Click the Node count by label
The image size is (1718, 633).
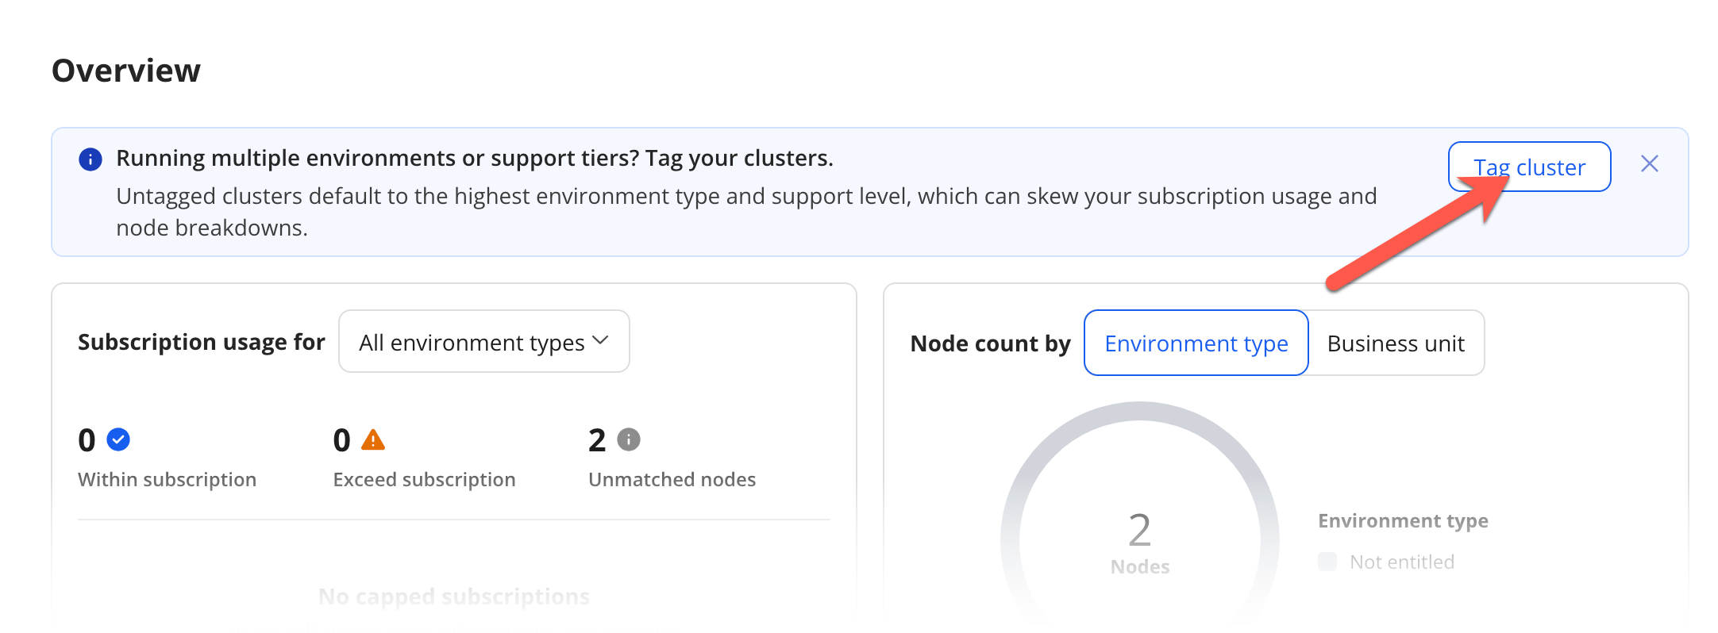point(990,343)
